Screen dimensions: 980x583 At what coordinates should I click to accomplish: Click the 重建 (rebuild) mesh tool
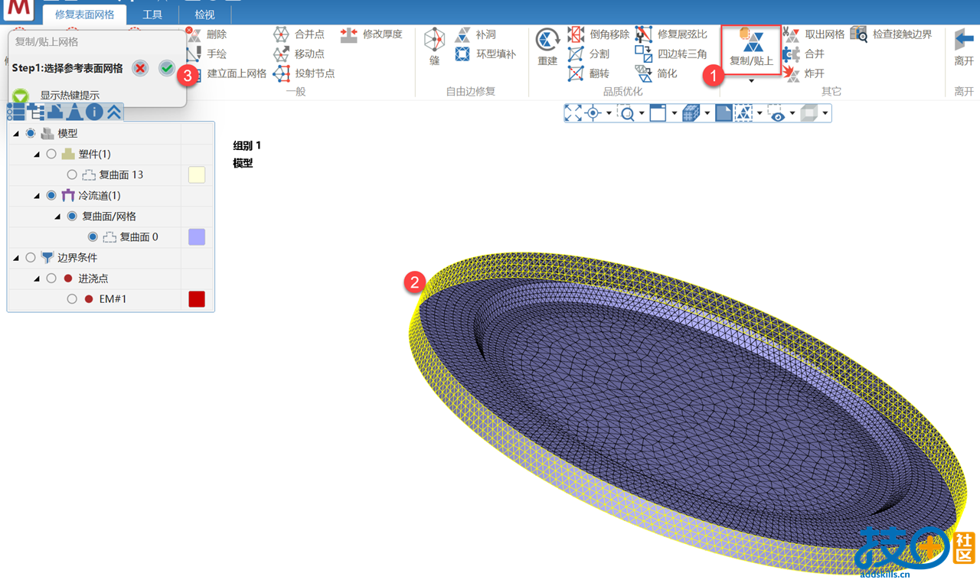coord(547,47)
